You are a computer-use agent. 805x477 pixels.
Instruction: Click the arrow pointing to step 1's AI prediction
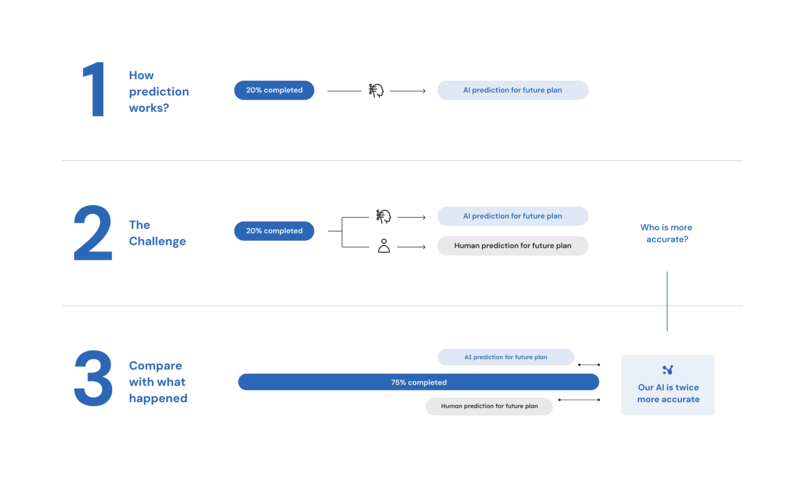pyautogui.click(x=408, y=91)
